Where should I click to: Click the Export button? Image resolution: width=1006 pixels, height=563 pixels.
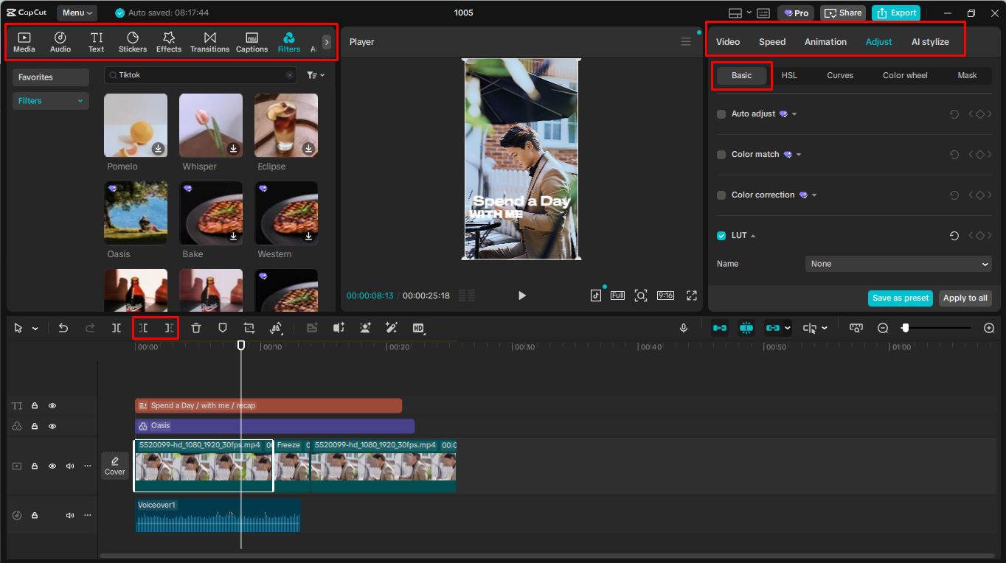click(895, 13)
